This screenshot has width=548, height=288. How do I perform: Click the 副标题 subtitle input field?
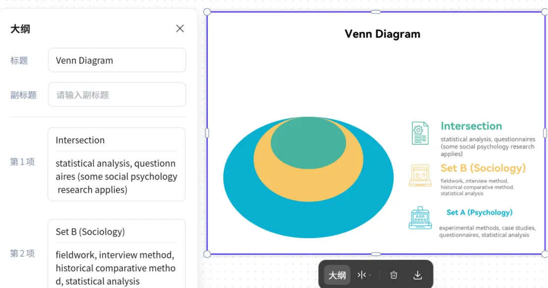pos(117,95)
